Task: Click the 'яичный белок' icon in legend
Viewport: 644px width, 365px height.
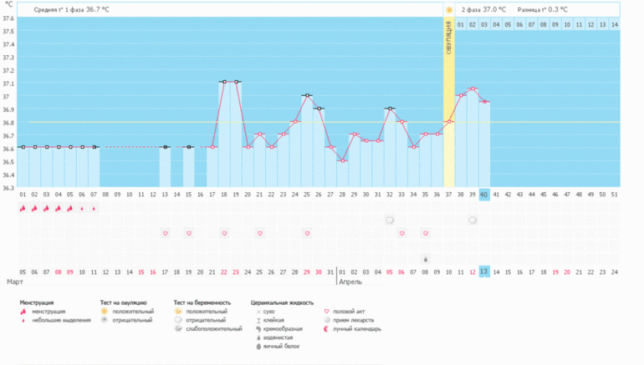Action: click(x=255, y=346)
